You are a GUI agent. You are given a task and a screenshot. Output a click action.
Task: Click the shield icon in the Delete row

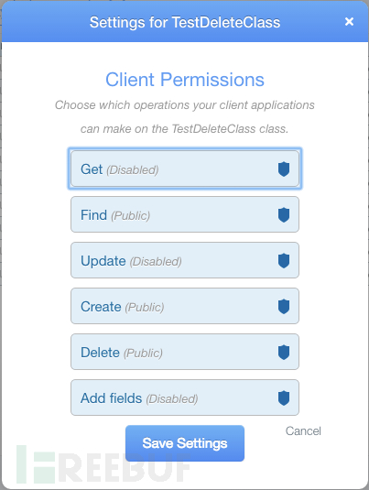pyautogui.click(x=284, y=353)
